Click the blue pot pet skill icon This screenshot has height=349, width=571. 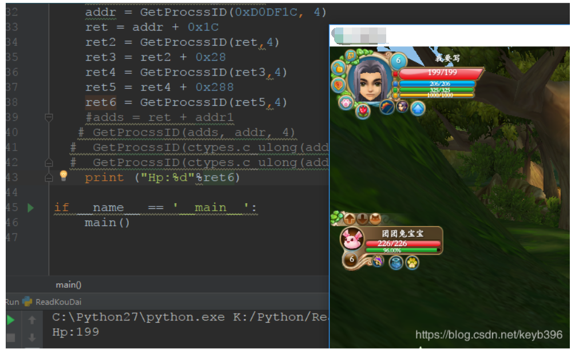[x=396, y=262]
